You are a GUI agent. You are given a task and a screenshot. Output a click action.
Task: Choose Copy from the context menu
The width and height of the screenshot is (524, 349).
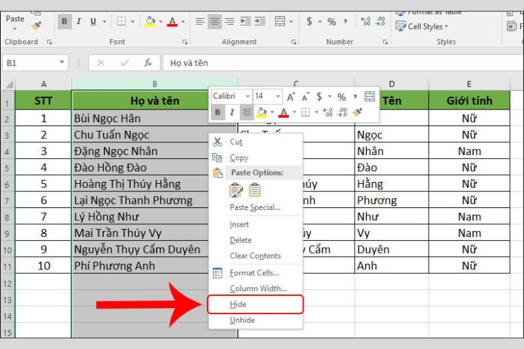(x=256, y=158)
